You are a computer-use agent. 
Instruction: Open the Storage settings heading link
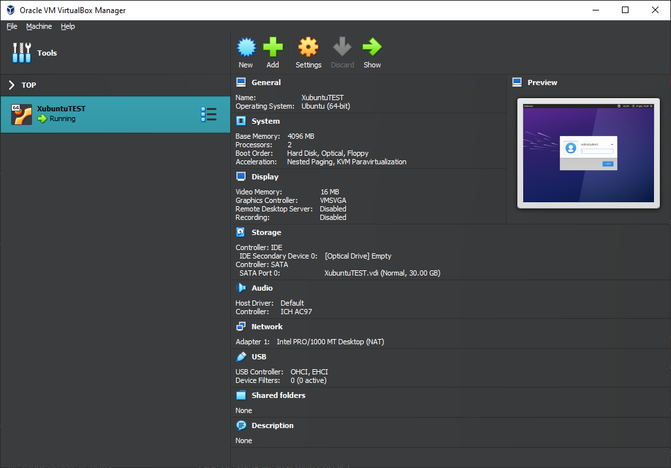266,232
